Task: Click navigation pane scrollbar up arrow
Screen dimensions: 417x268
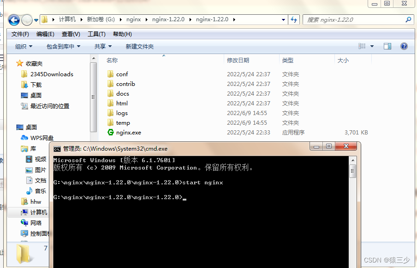Action: click(93, 58)
